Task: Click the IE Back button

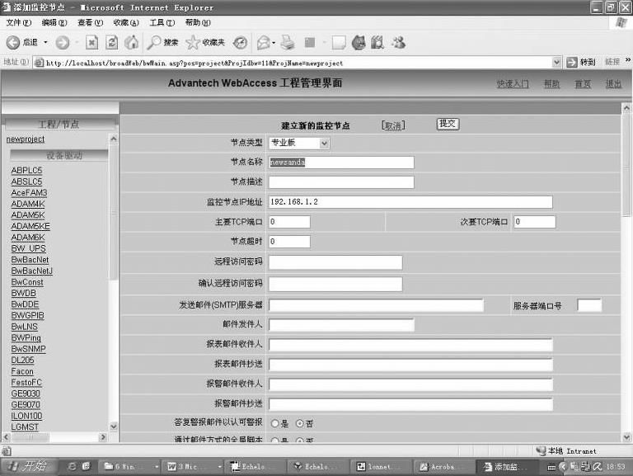Action: (21, 42)
